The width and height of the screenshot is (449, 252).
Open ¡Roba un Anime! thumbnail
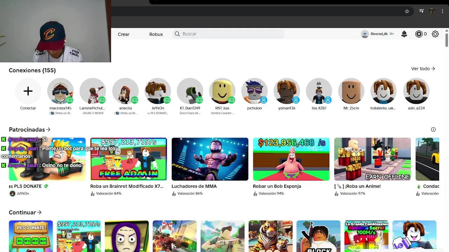373,159
